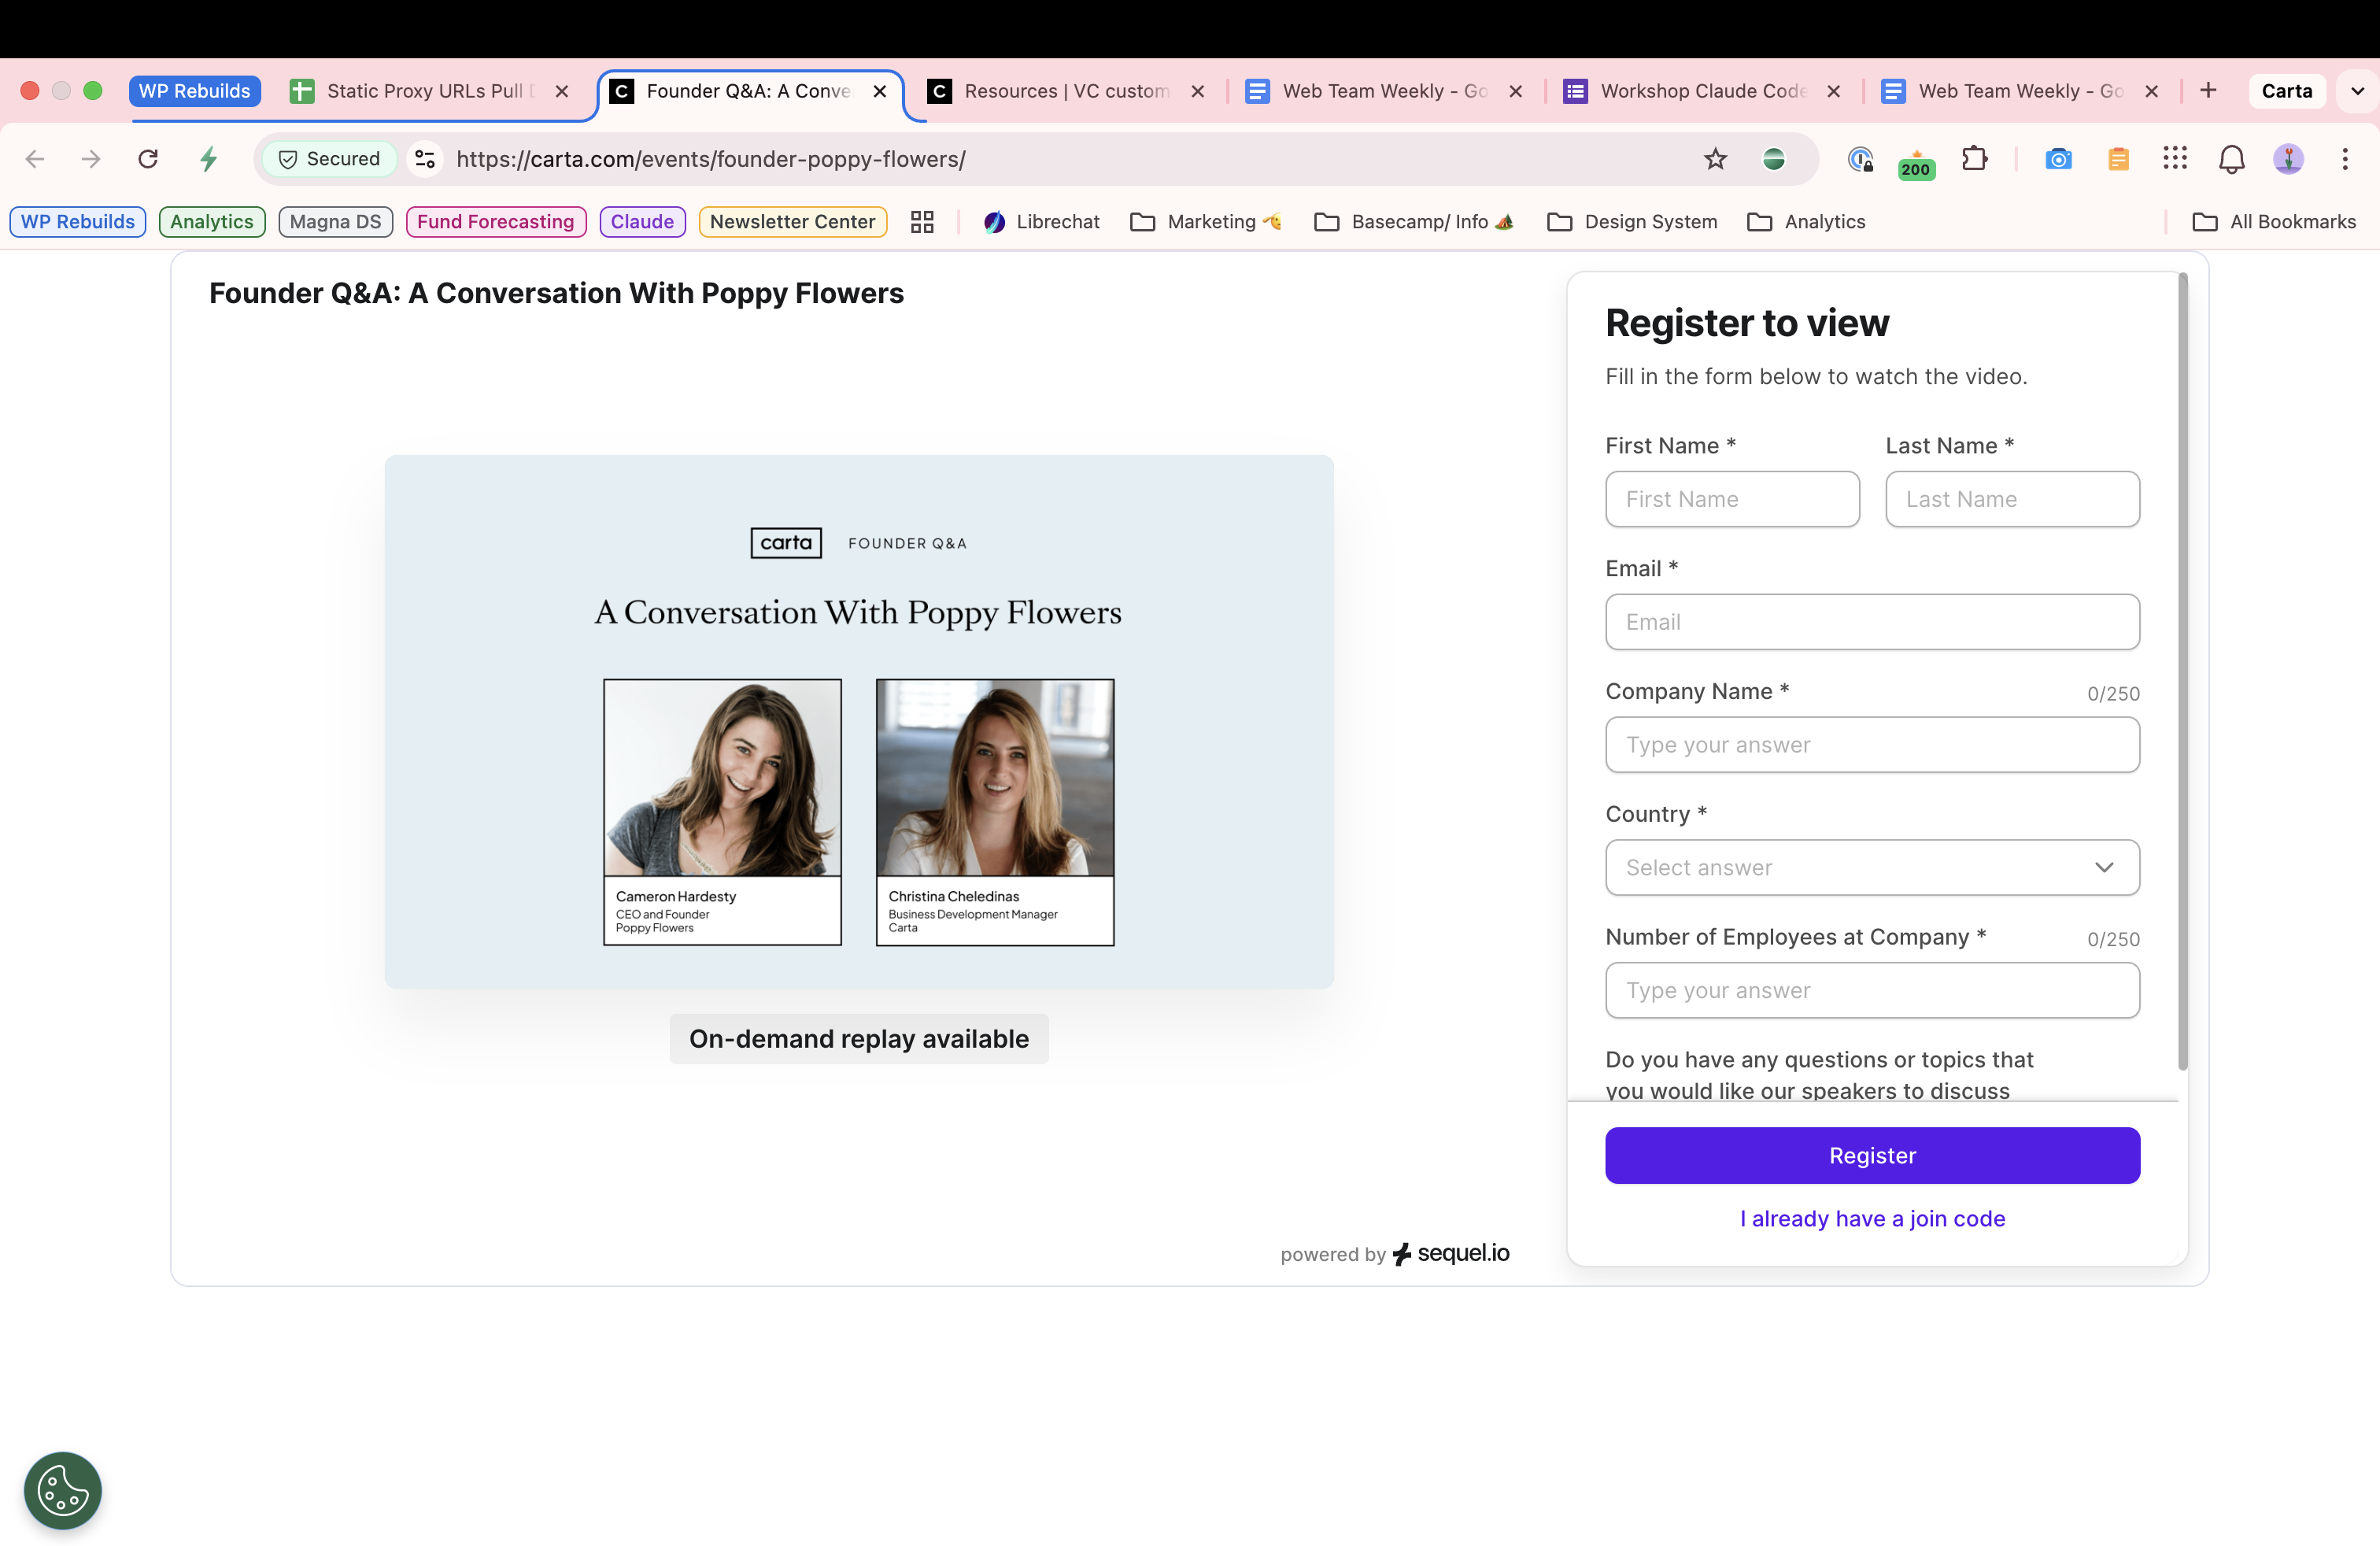Viewport: 2380px width, 1546px height.
Task: Expand the Country select answer dropdown
Action: click(x=1872, y=867)
